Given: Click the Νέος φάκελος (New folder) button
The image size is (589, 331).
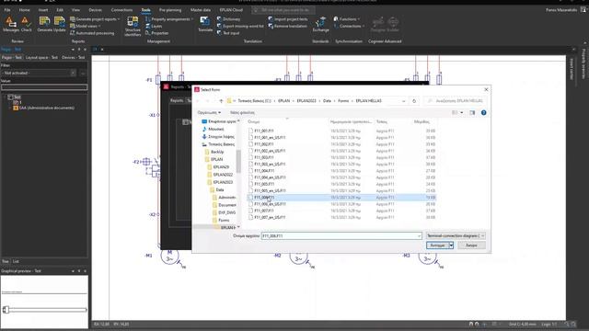Looking at the screenshot, I should click(x=242, y=112).
